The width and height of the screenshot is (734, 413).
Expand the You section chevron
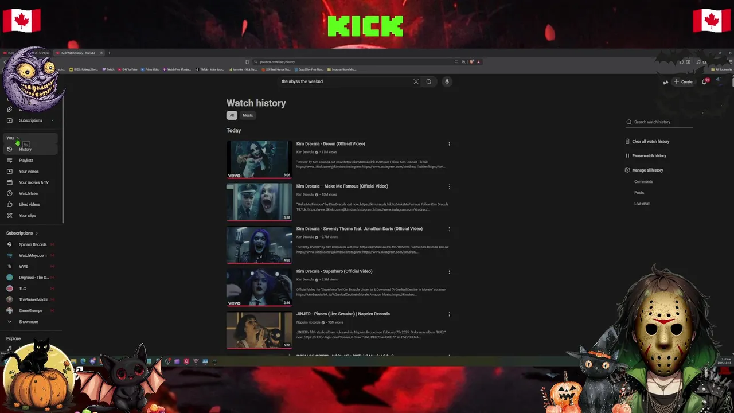(x=17, y=138)
